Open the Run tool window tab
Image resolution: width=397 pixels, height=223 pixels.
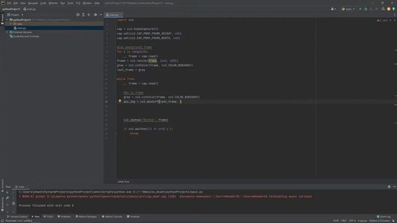(x=35, y=217)
